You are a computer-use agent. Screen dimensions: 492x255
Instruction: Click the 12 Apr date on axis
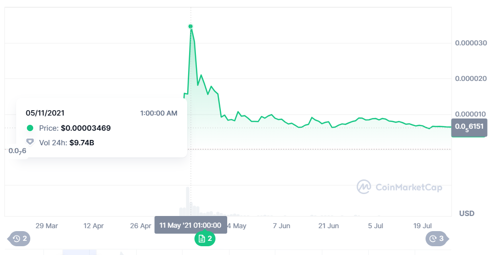[94, 226]
